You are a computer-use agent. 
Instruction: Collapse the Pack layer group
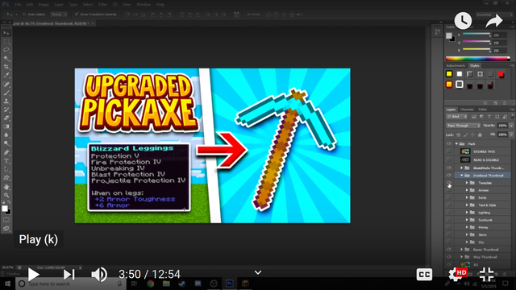tap(456, 143)
